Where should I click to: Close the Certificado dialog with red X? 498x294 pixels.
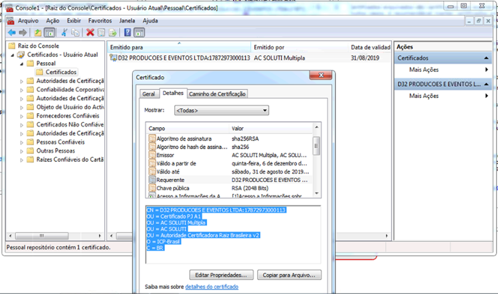(x=321, y=75)
